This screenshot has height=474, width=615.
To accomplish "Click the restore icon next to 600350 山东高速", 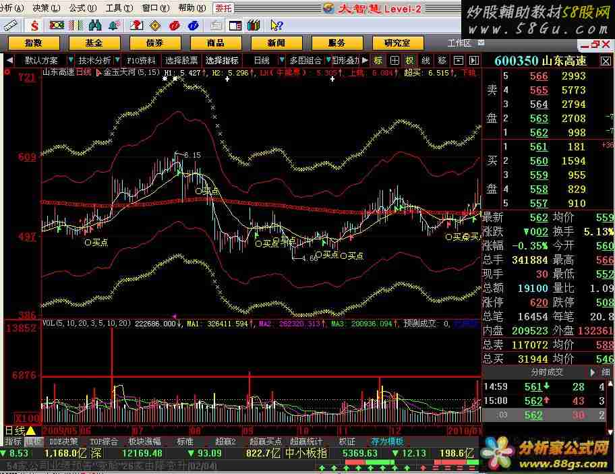I will click(x=606, y=61).
